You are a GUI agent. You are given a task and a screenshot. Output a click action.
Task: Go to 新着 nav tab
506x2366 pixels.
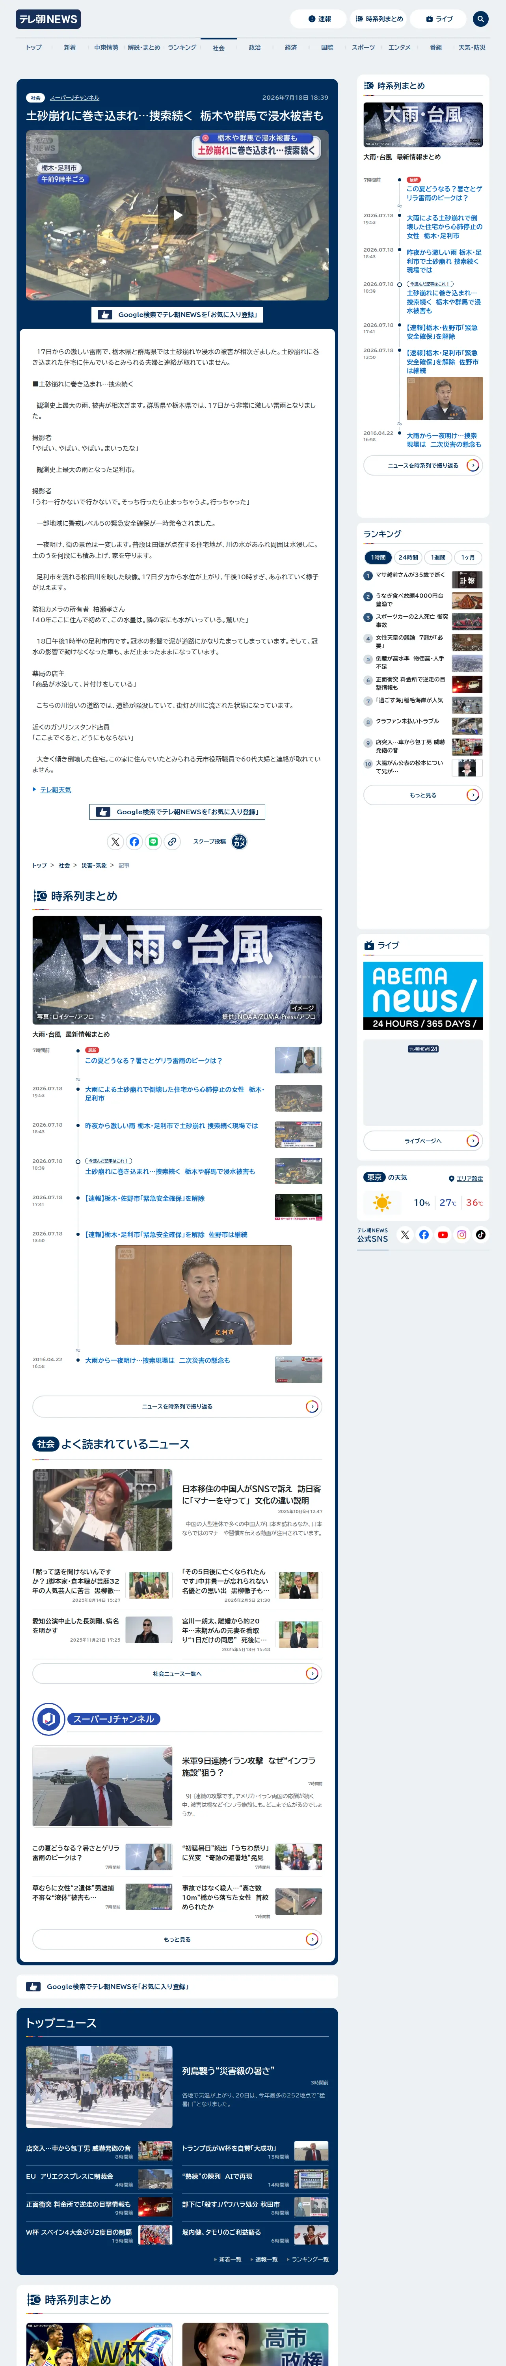70,48
